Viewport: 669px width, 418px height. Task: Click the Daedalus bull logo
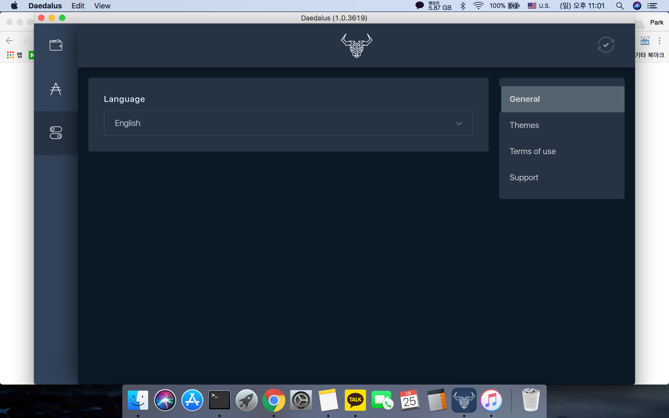click(356, 46)
